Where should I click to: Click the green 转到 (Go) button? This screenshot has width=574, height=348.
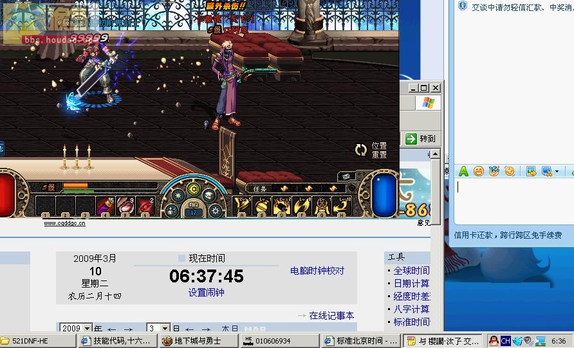421,139
